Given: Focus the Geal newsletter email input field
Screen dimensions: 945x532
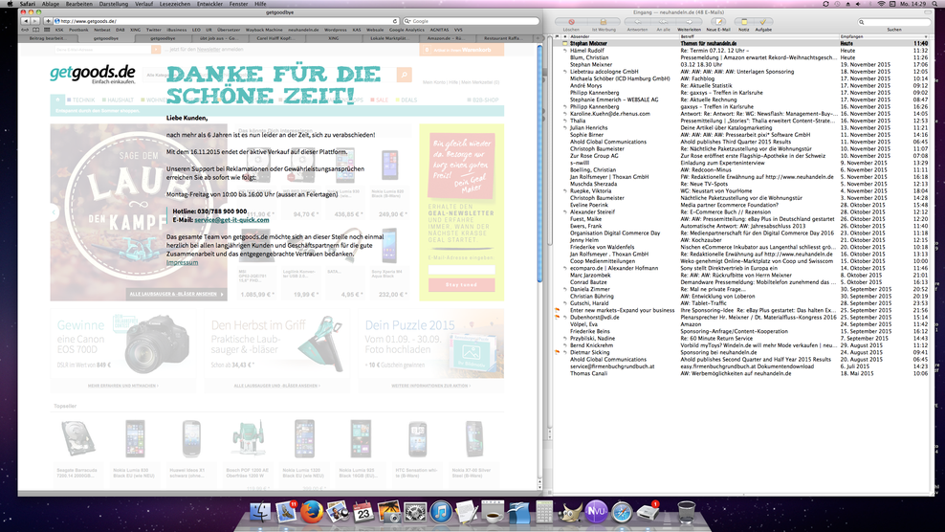Looking at the screenshot, I should [x=462, y=270].
